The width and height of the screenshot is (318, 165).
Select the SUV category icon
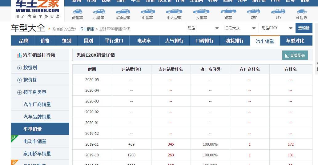[x=254, y=11]
